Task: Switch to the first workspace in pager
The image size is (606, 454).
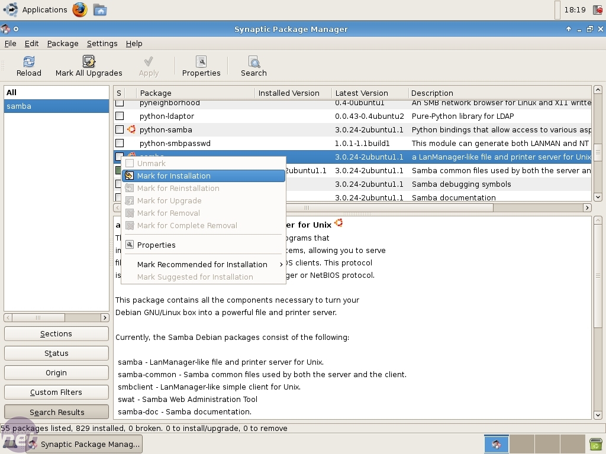Action: (x=497, y=444)
